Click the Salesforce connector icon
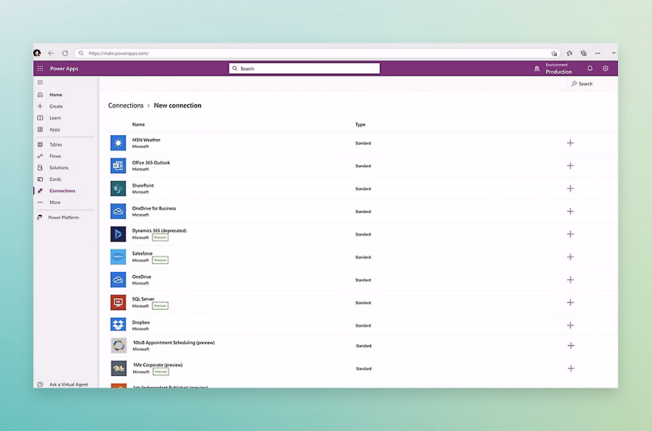 coord(118,257)
